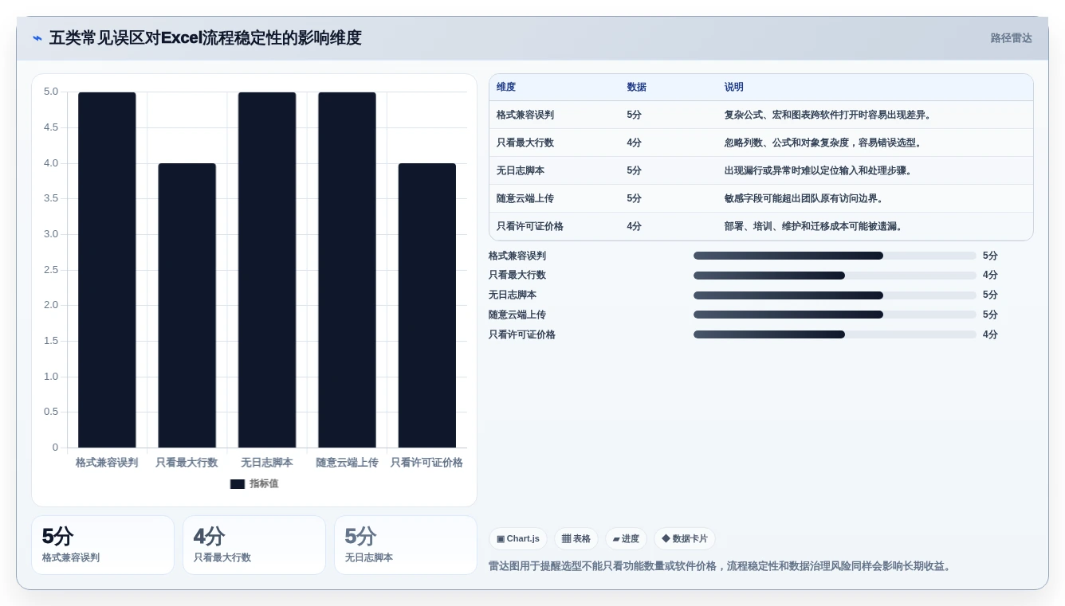Click the 格式兼容误判 x-axis label
Viewport: 1065px width, 606px height.
[x=107, y=463]
